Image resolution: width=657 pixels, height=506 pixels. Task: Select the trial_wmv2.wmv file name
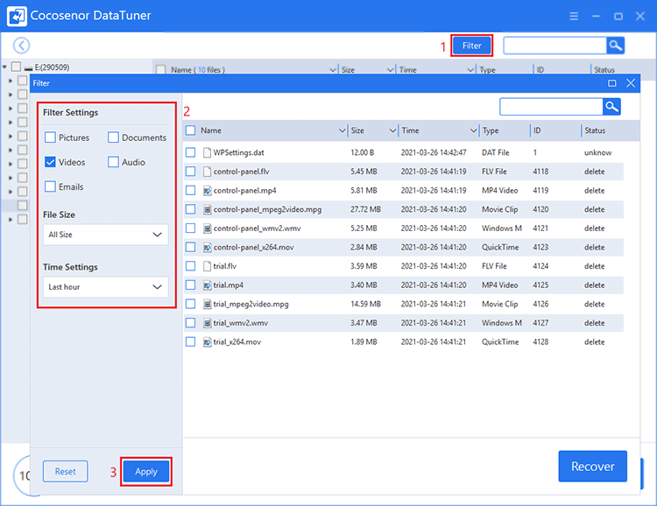(241, 323)
